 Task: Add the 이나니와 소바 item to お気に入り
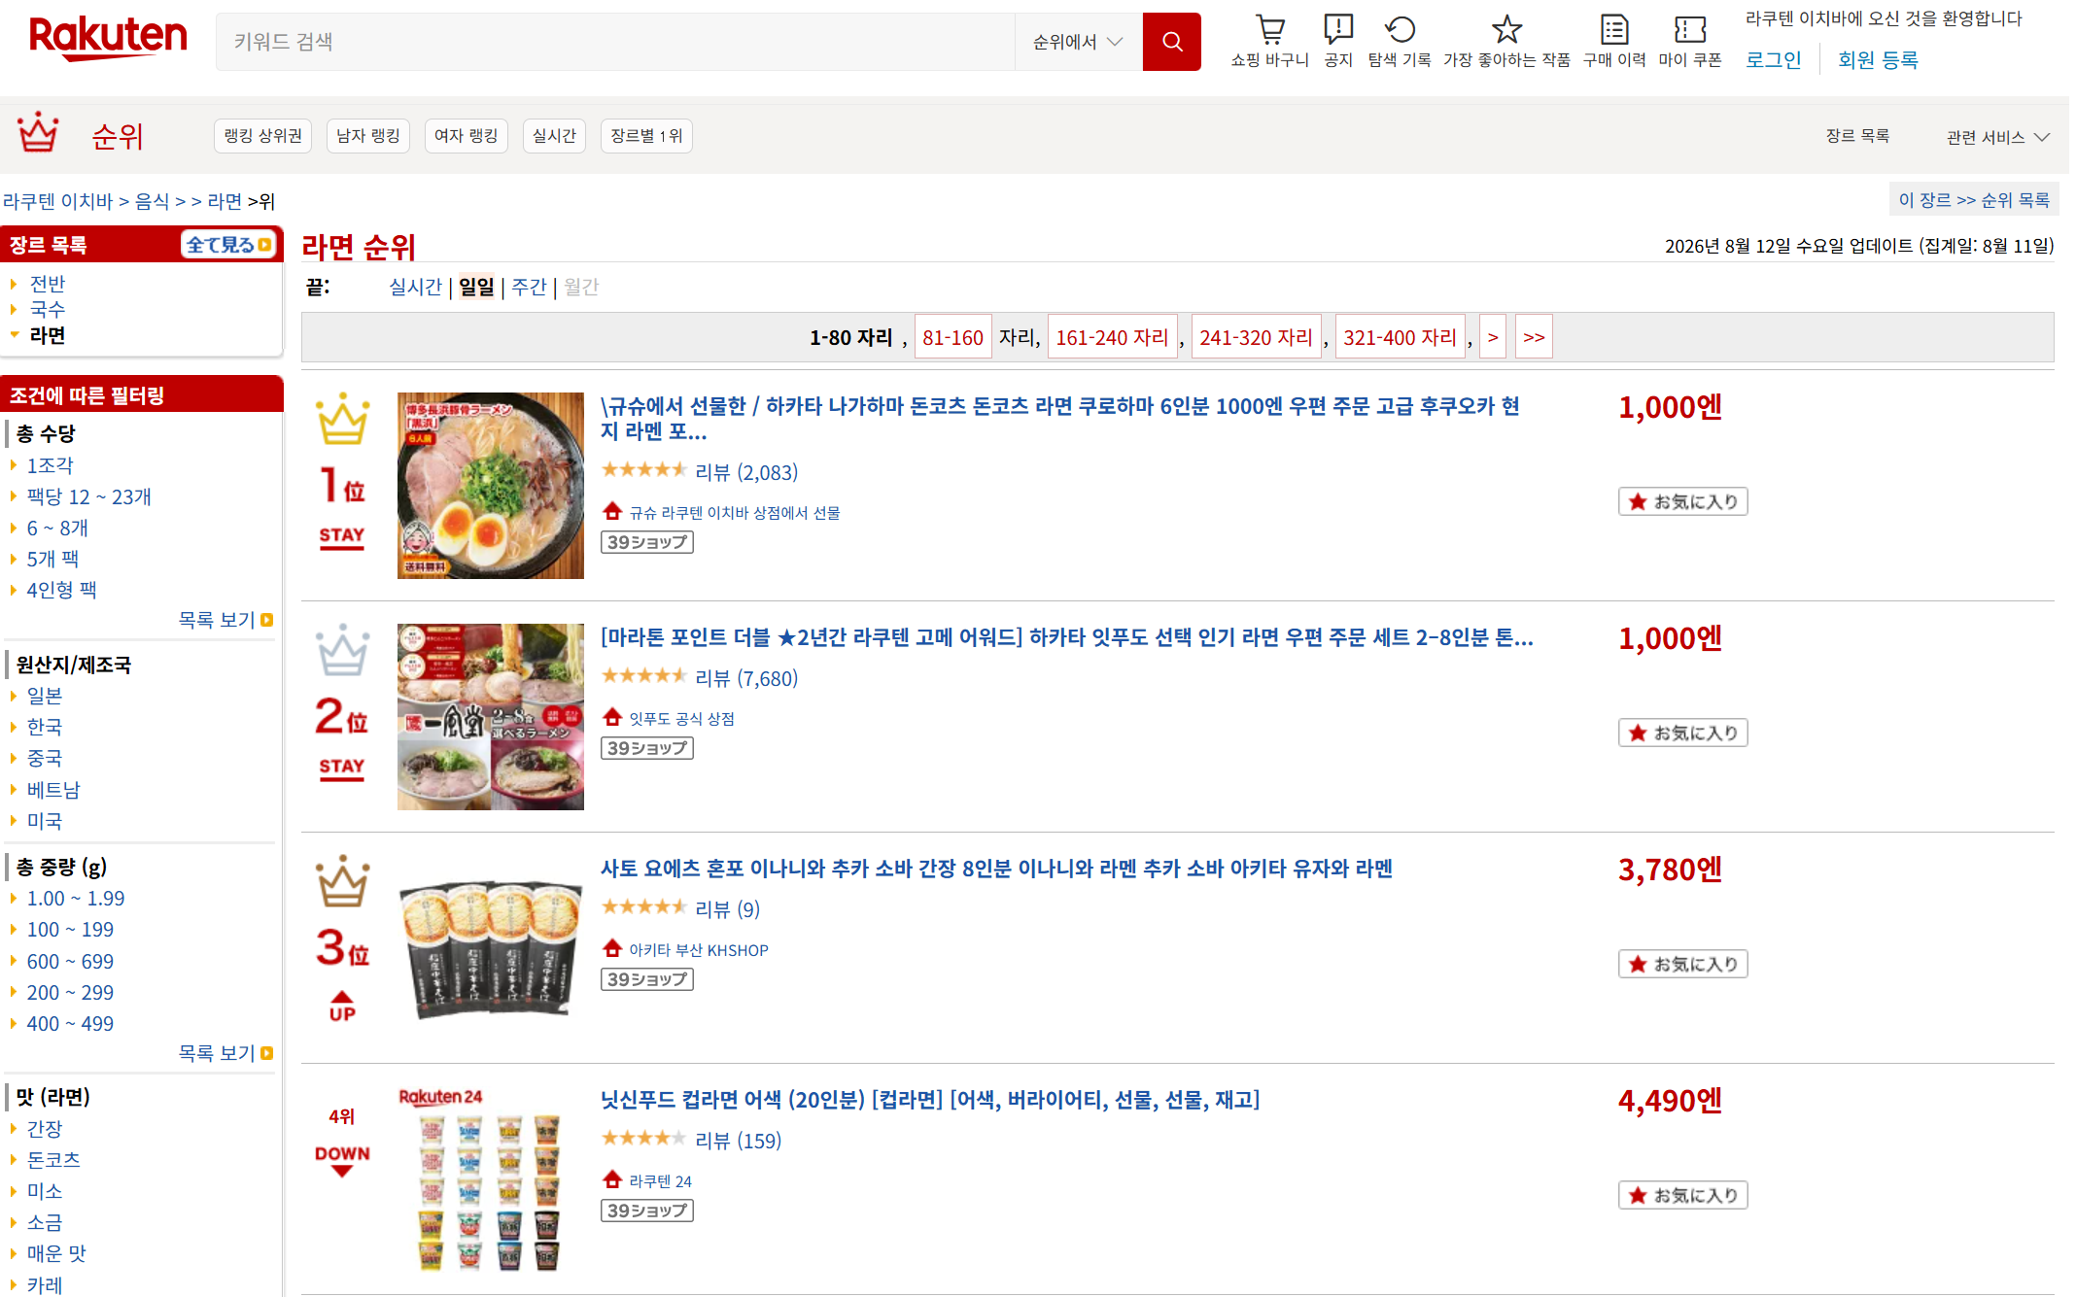click(1683, 964)
